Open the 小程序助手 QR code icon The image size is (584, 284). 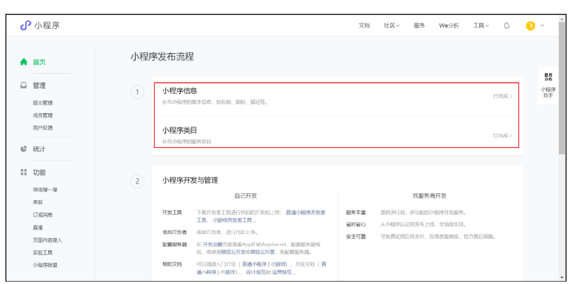pyautogui.click(x=548, y=77)
